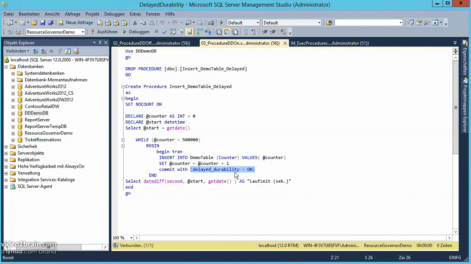Click the empty search combo box
The image size is (471, 264).
[369, 23]
